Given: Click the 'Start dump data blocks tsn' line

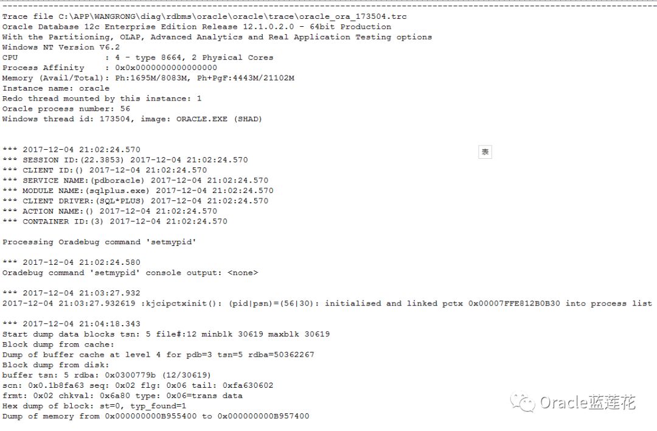Looking at the screenshot, I should [166, 334].
